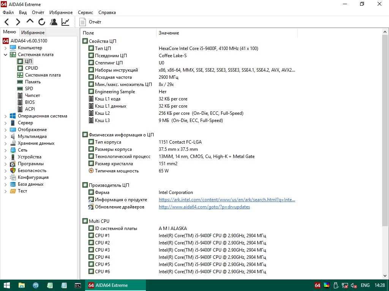The image size is (389, 291).
Task: Click scrollbar down arrow in report pane
Action: pos(385,275)
